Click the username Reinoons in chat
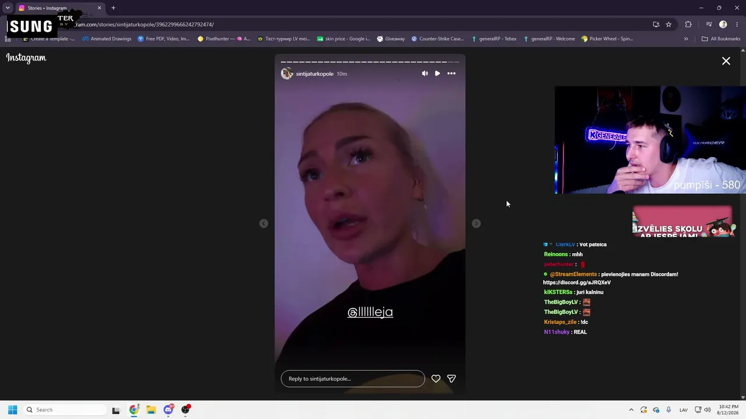746x419 pixels. tap(555, 254)
